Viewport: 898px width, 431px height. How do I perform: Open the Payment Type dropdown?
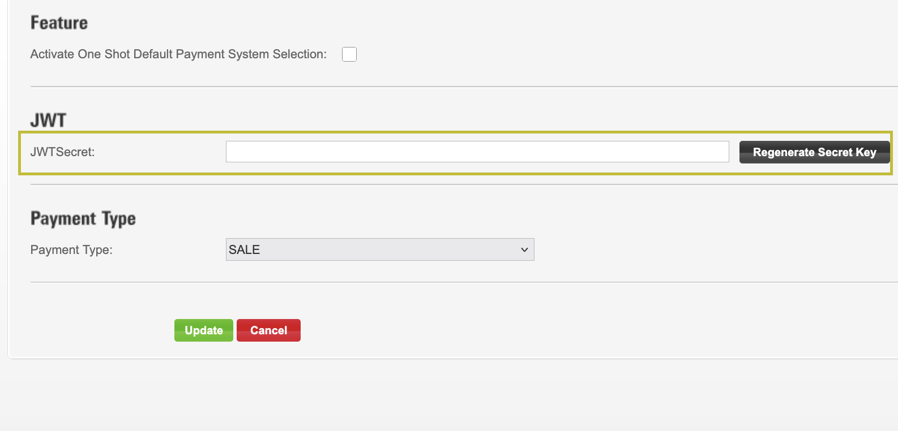(x=379, y=249)
